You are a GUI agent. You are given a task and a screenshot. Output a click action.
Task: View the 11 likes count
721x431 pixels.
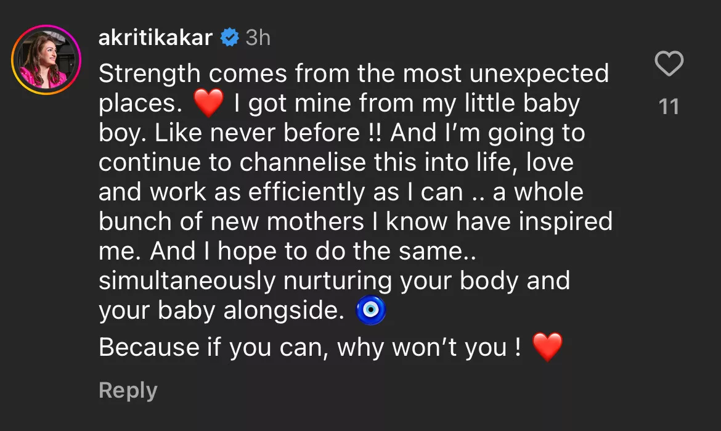[669, 107]
